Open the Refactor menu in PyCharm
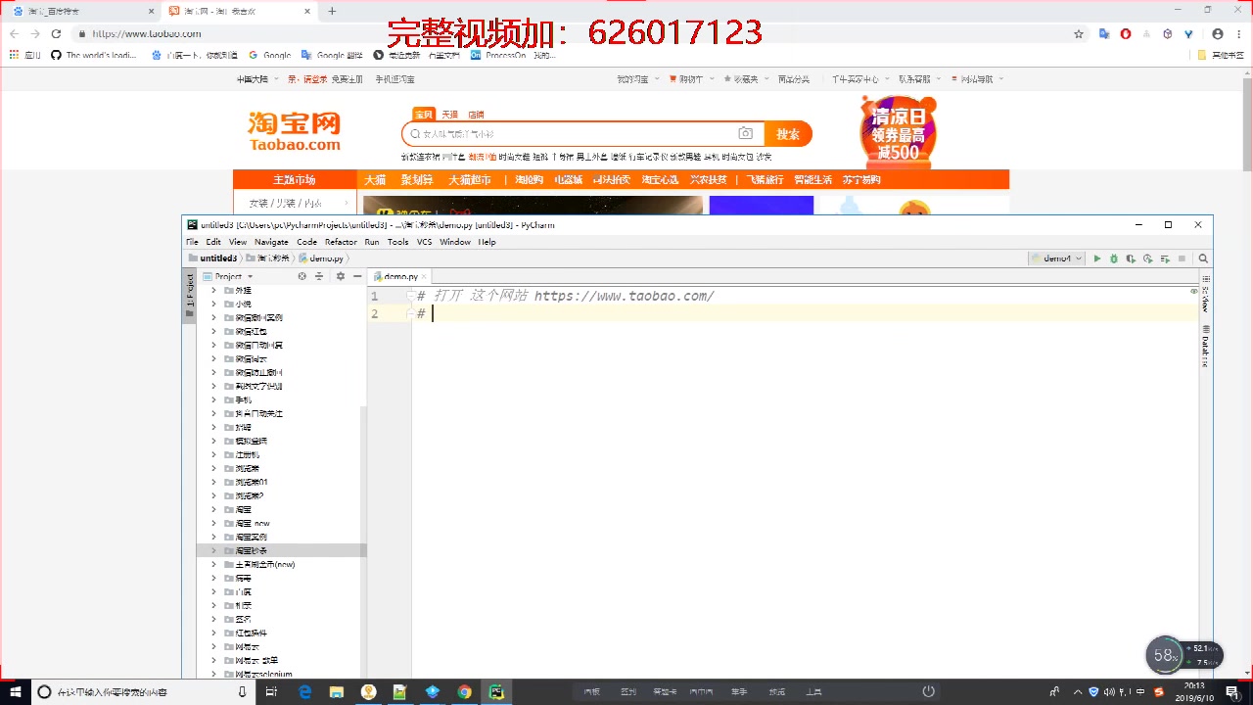Viewport: 1253px width, 705px height. pyautogui.click(x=341, y=242)
